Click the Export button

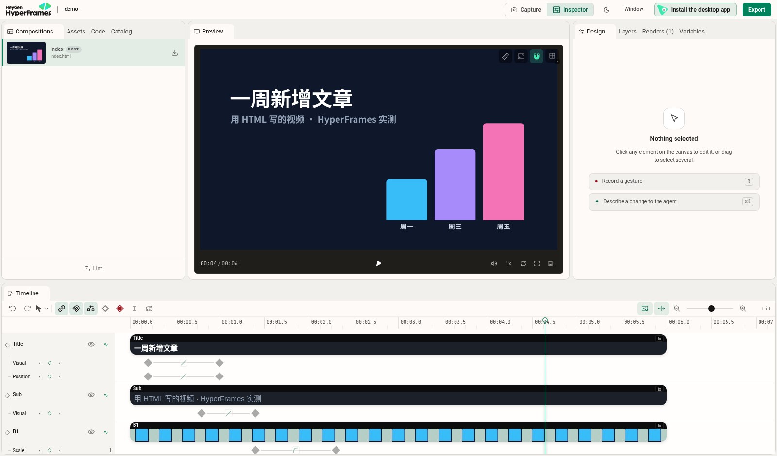(757, 10)
